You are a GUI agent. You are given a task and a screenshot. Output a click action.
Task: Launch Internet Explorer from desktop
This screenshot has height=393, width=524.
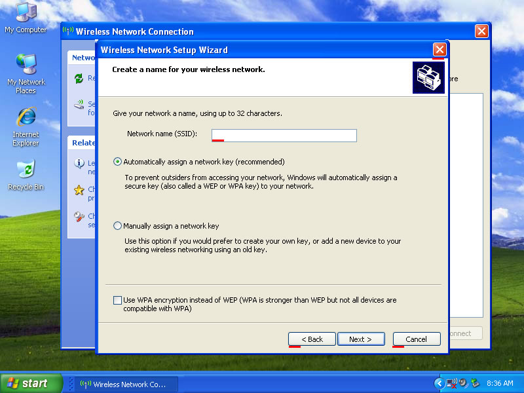(26, 126)
